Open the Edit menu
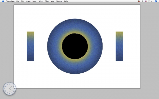The image size is (159, 99). click(x=23, y=1)
